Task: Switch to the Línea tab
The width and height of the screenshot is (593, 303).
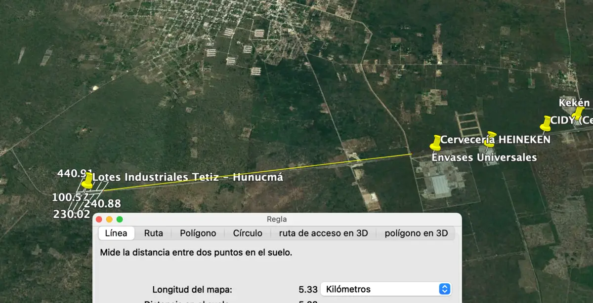Action: point(116,233)
